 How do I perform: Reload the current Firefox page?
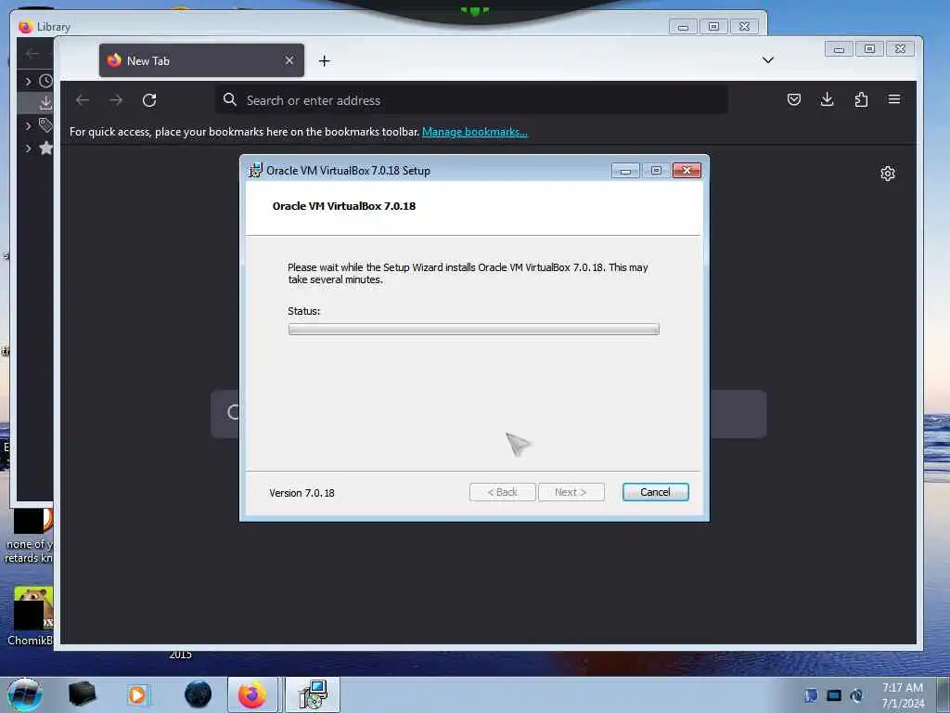(x=149, y=100)
